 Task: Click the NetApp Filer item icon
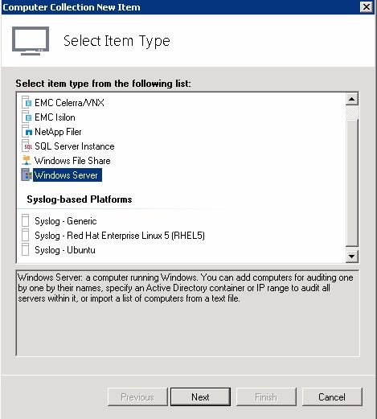(27, 132)
